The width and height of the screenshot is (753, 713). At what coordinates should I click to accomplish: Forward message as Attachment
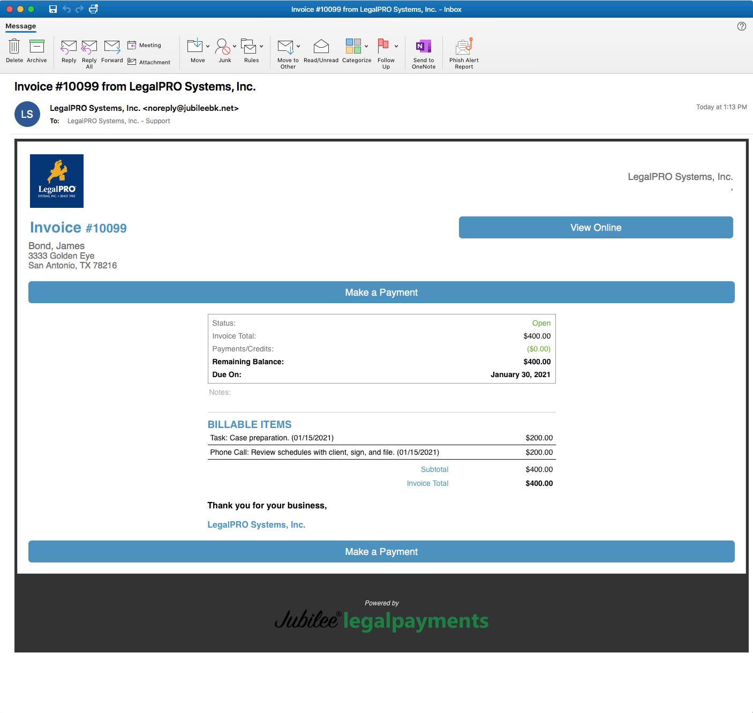149,62
